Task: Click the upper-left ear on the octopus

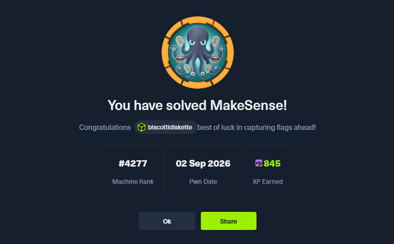Action: click(180, 41)
